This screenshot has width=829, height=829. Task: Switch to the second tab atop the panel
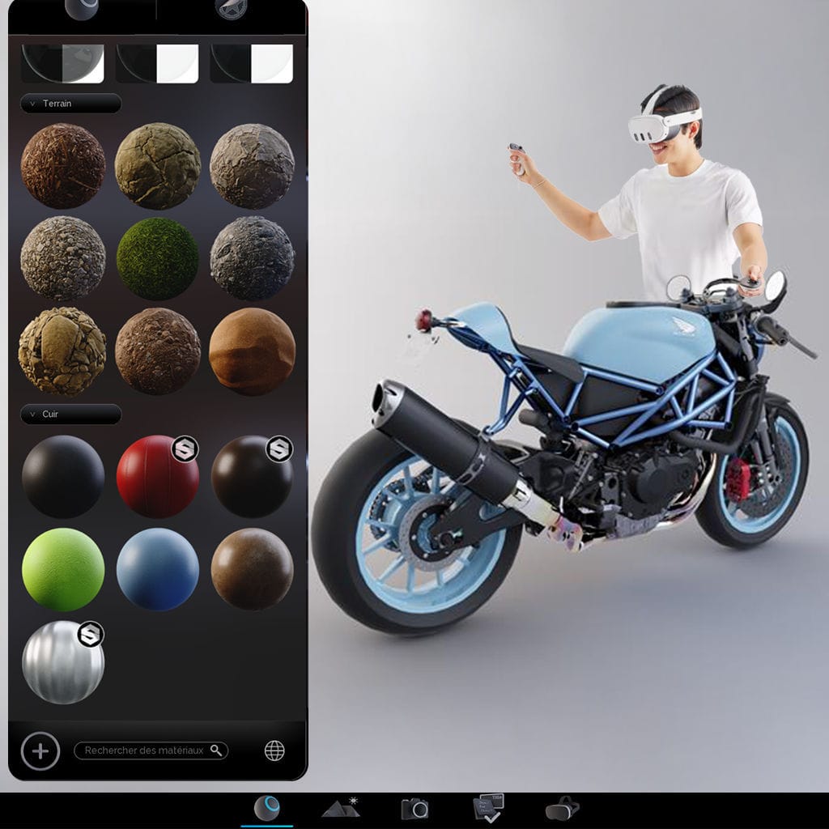(232, 9)
